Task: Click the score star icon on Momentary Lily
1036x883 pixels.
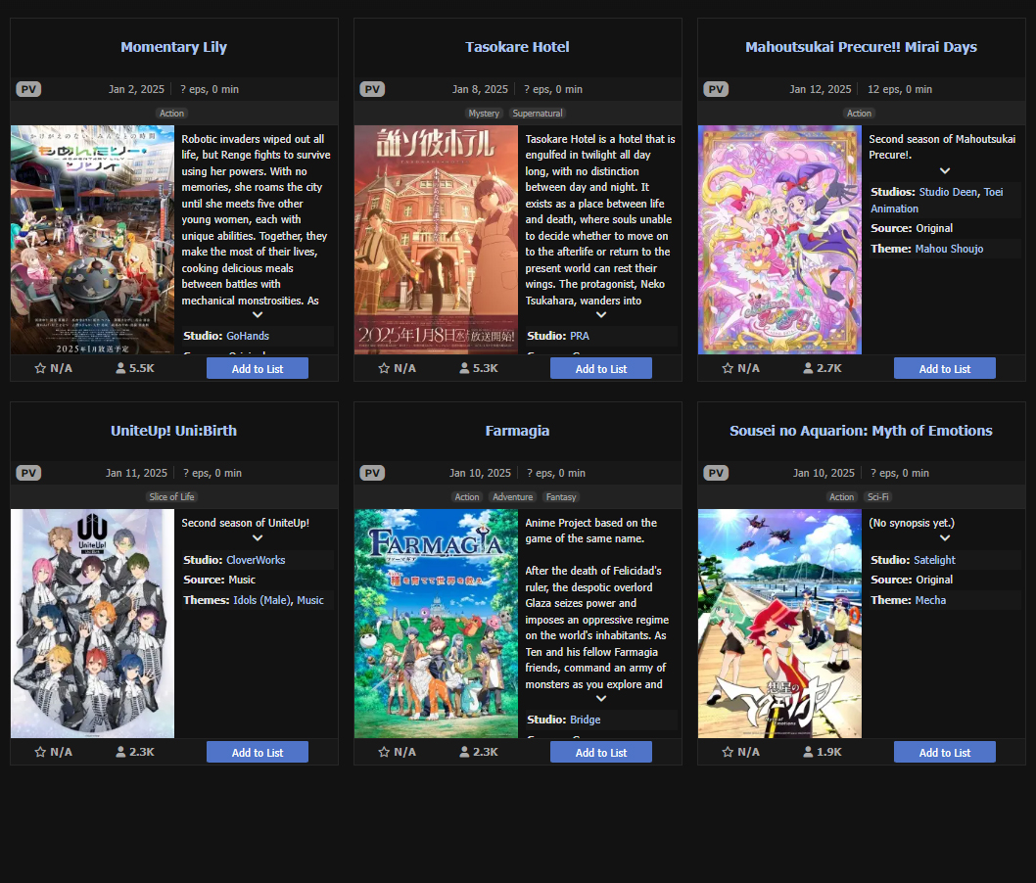Action: [40, 368]
